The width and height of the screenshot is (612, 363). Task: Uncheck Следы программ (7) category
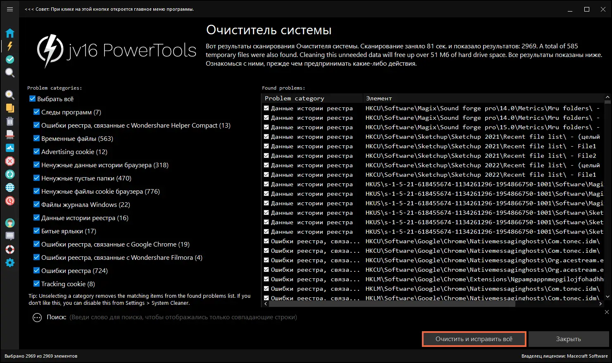pyautogui.click(x=36, y=112)
